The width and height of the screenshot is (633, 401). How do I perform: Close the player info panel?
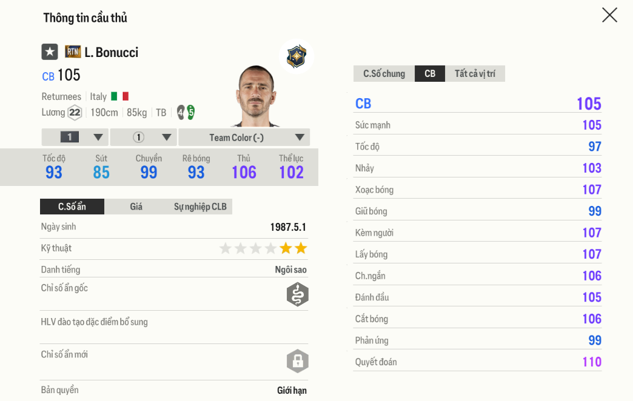click(x=609, y=15)
